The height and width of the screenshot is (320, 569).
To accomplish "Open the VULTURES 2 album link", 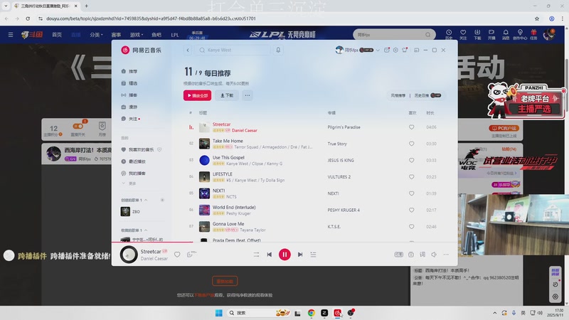I will click(339, 177).
